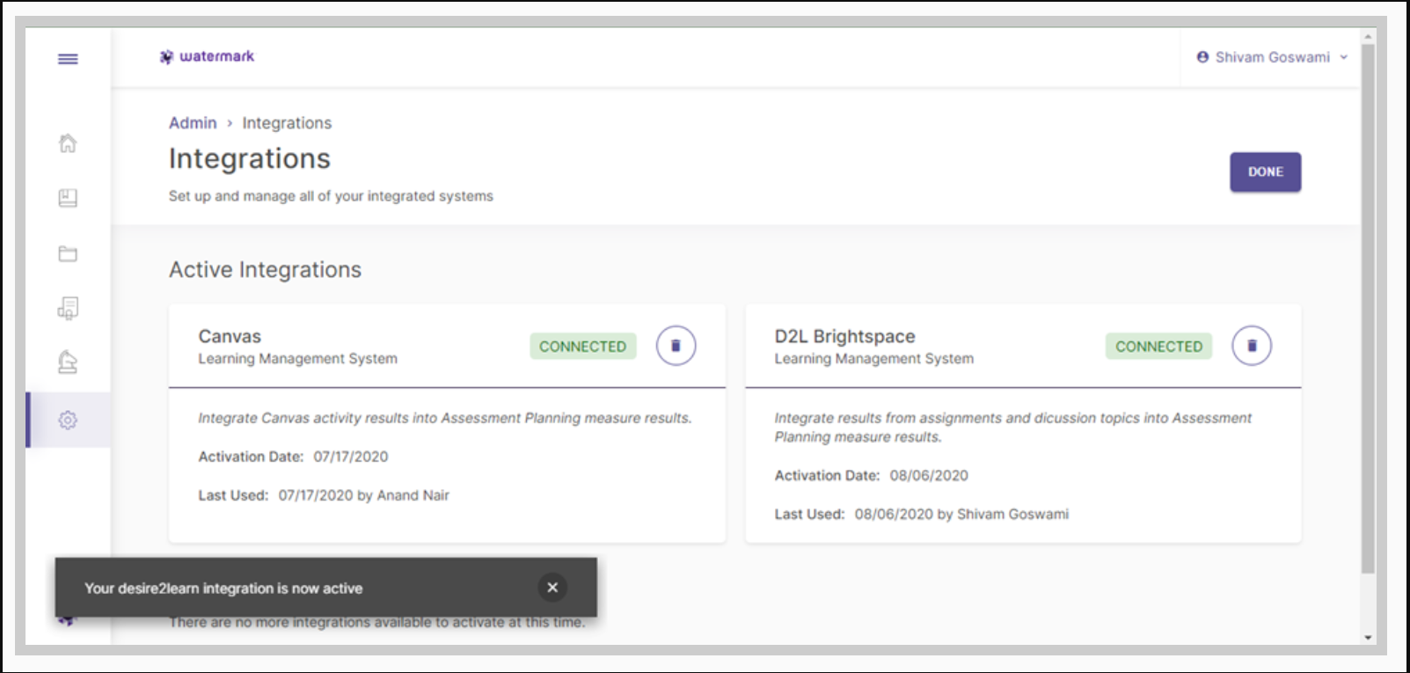
Task: Navigate to Admin breadcrumb link
Action: (193, 123)
